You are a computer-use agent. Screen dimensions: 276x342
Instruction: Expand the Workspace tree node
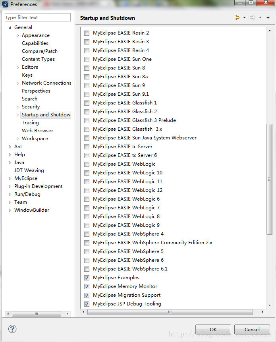pos(17,139)
